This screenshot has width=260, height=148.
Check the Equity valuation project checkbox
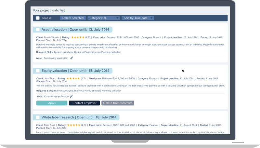pyautogui.click(x=38, y=71)
